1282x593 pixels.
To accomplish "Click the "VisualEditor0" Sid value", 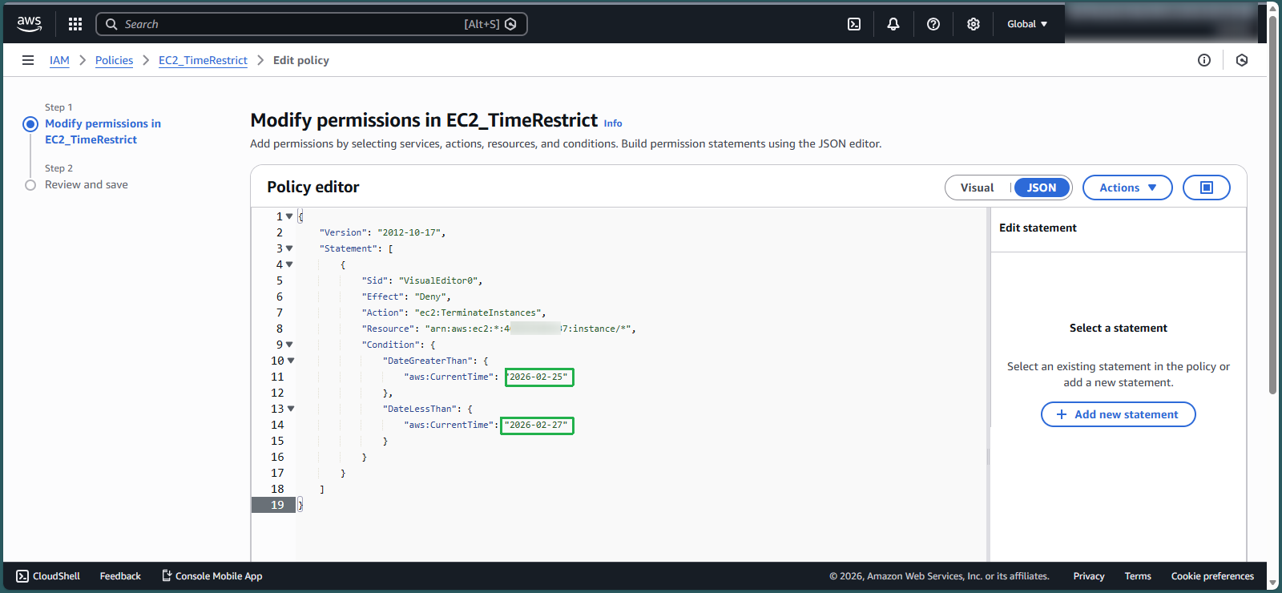I will pyautogui.click(x=438, y=280).
